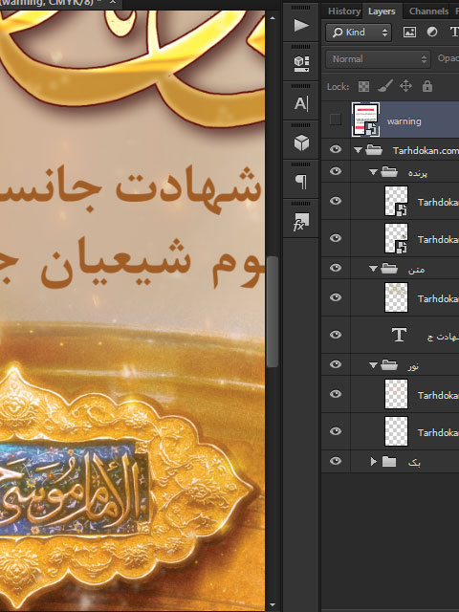459x612 pixels.
Task: Open the Actions panel play icon
Action: click(301, 26)
